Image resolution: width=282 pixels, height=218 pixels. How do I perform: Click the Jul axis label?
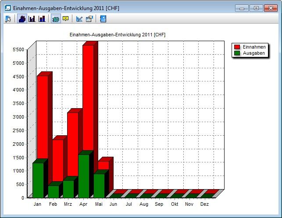coord(129,204)
